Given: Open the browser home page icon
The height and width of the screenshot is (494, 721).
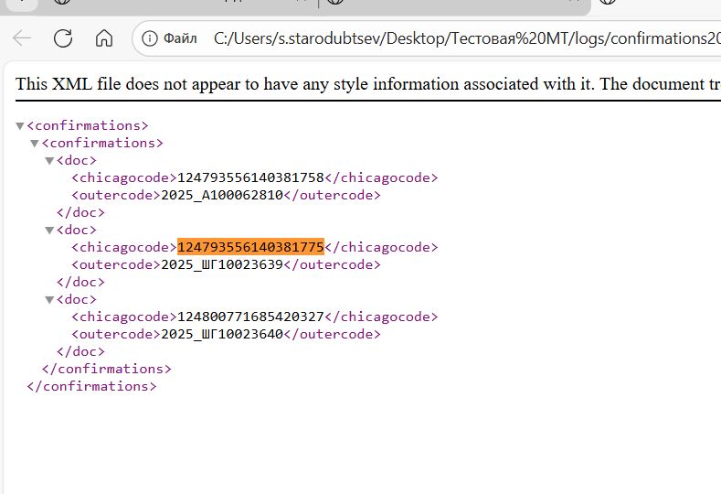Looking at the screenshot, I should (104, 38).
